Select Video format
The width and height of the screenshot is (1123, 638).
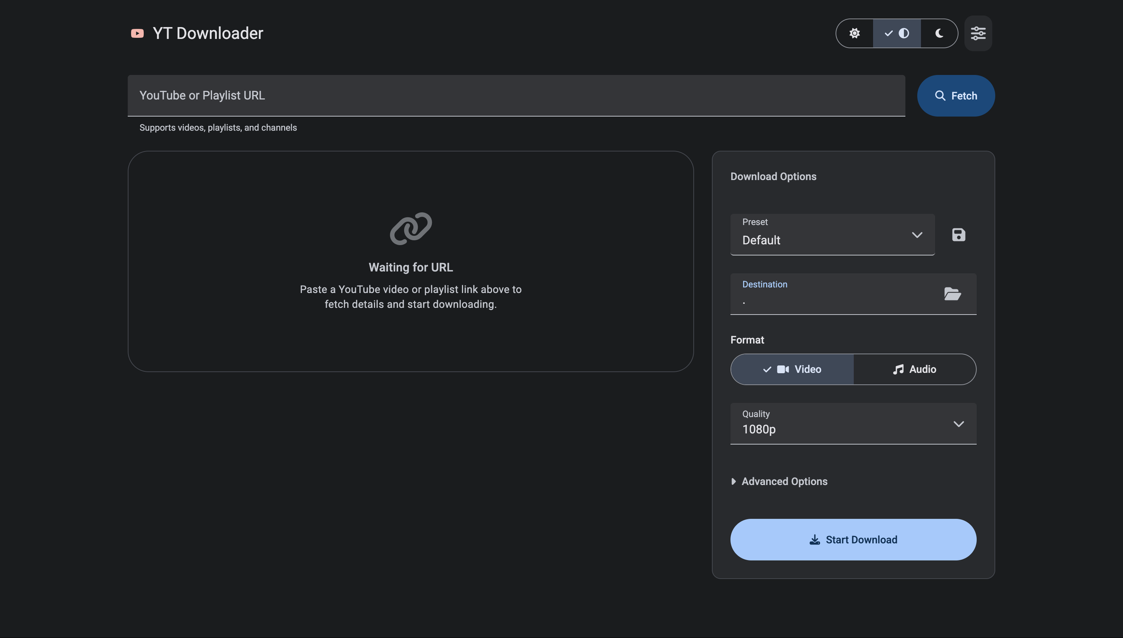pyautogui.click(x=792, y=369)
